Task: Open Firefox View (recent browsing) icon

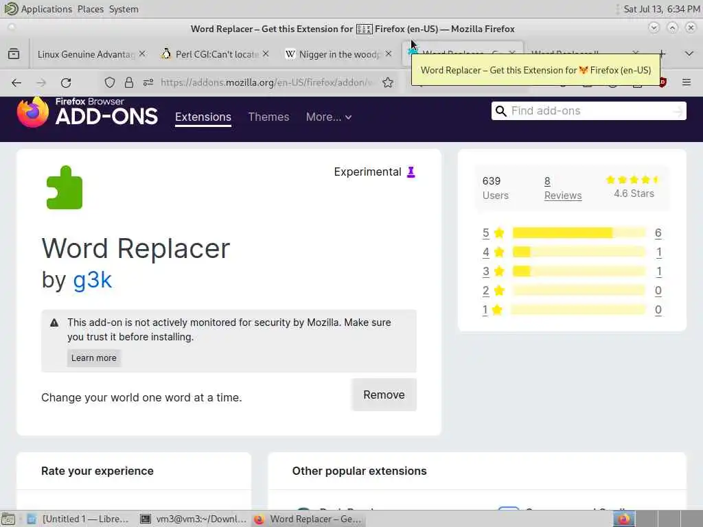Action: pyautogui.click(x=14, y=54)
